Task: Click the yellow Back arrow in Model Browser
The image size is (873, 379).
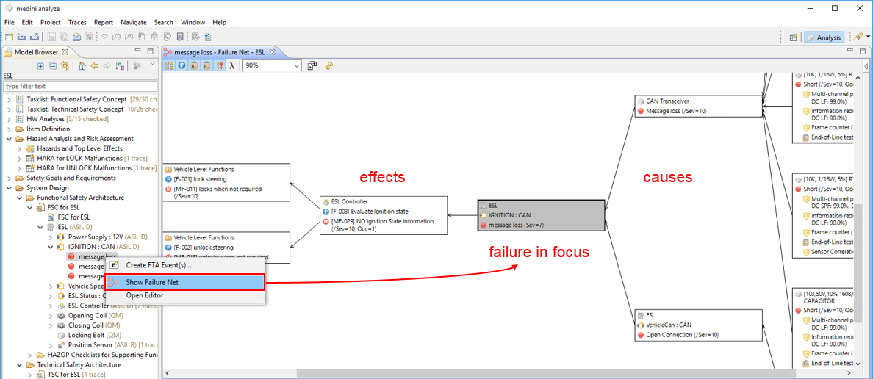Action: [94, 65]
